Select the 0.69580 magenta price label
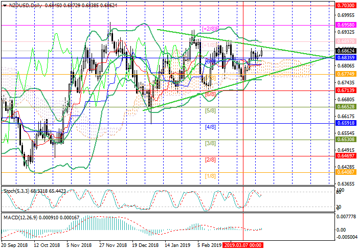Viewport: 358px width, 251px height. [x=346, y=25]
